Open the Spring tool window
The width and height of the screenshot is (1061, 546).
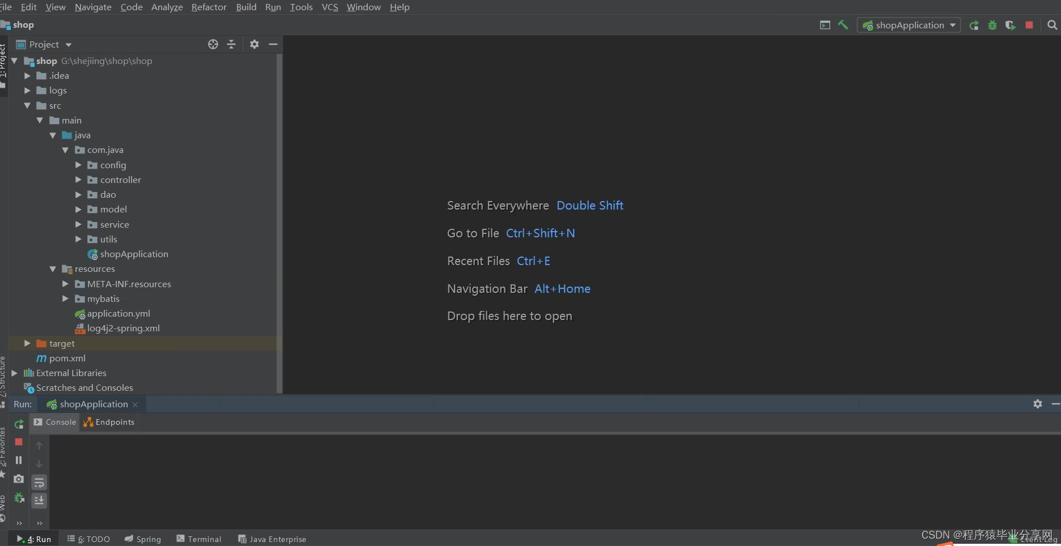pos(143,539)
